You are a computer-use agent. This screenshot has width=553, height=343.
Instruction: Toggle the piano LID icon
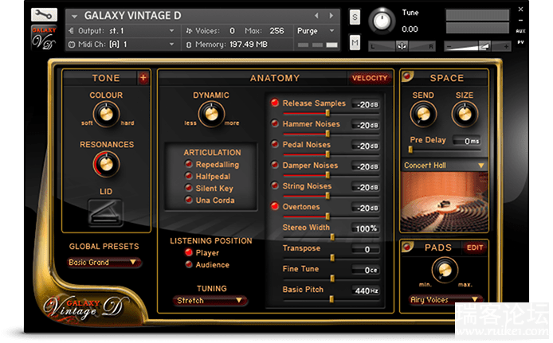pyautogui.click(x=105, y=212)
